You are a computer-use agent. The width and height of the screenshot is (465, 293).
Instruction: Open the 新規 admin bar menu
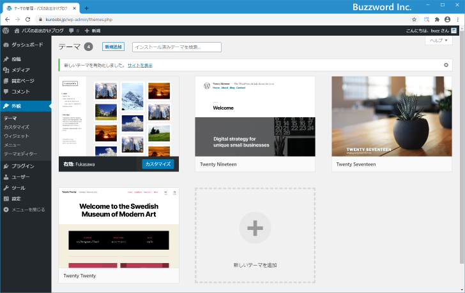(93, 31)
